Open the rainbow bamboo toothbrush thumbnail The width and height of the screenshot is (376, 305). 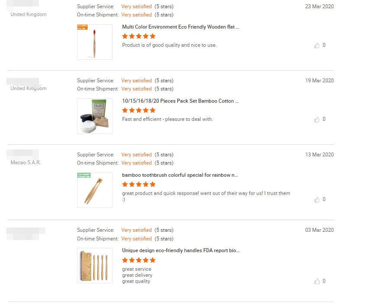(95, 190)
